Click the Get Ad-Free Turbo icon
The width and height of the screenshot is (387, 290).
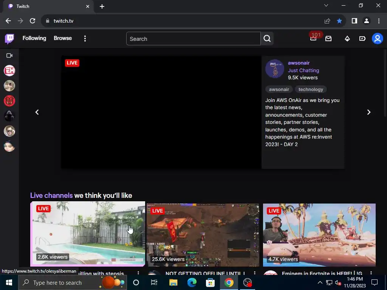pos(362,39)
